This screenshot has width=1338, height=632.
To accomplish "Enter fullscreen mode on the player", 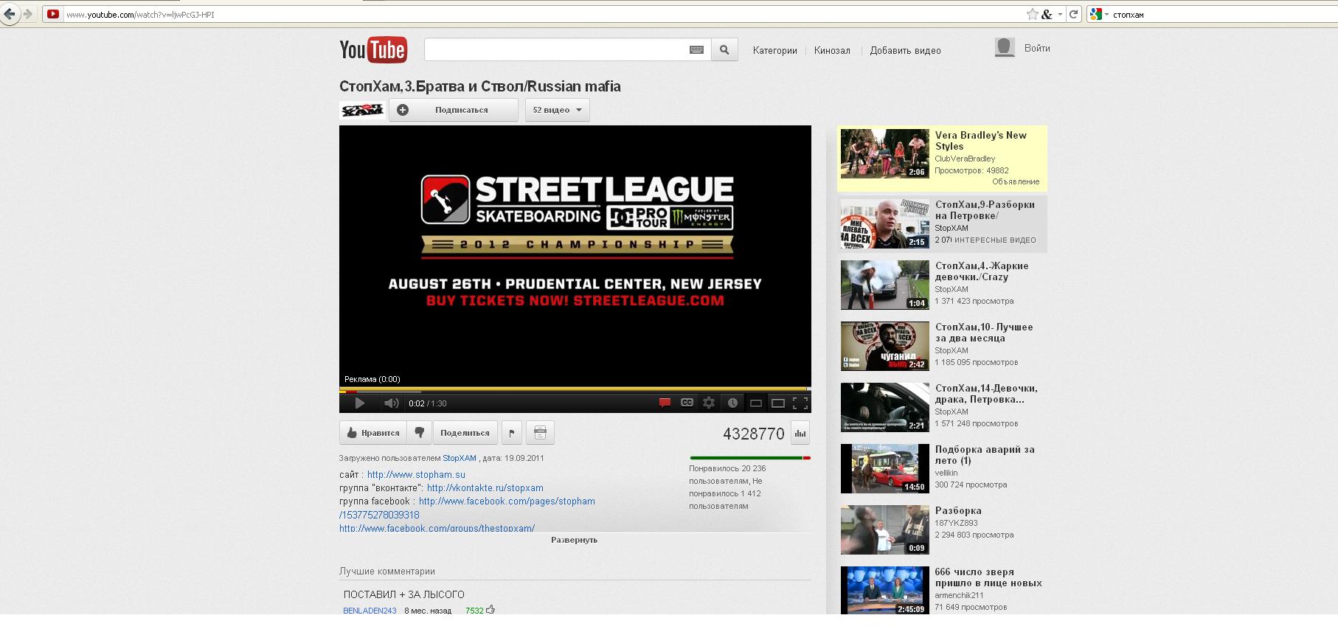I will pos(800,403).
